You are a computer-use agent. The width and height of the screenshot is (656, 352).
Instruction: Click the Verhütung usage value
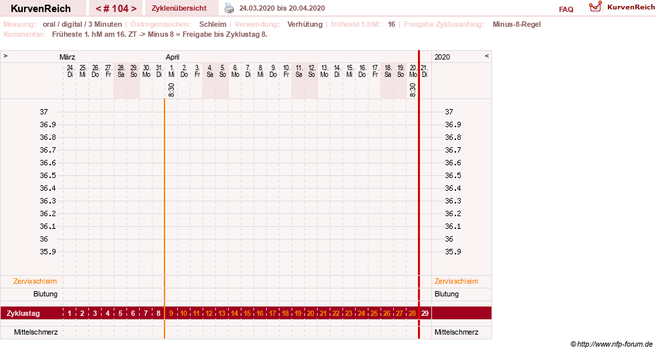[x=305, y=24]
